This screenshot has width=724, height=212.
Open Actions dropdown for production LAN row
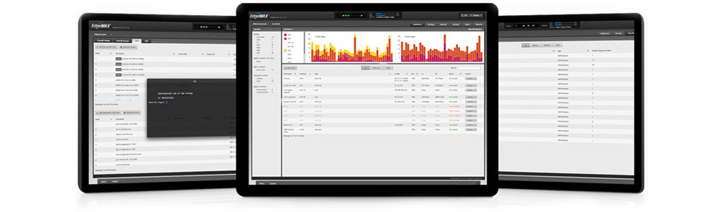coord(471,85)
